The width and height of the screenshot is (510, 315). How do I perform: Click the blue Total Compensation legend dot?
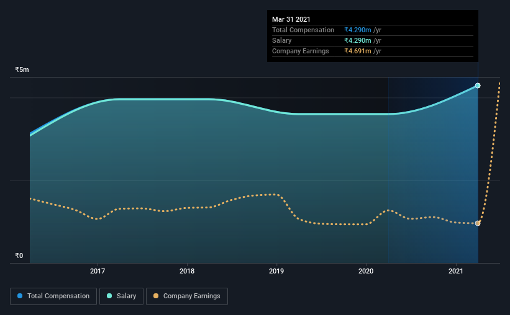click(x=20, y=296)
